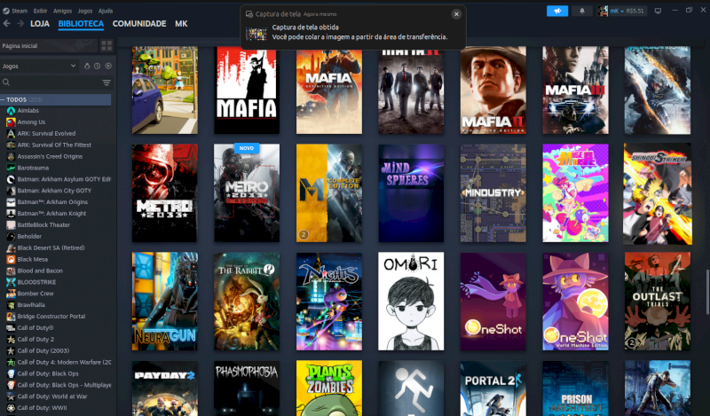Screen dimensions: 710x416
Task: Open the Mindustry game cover
Action: pos(493,193)
